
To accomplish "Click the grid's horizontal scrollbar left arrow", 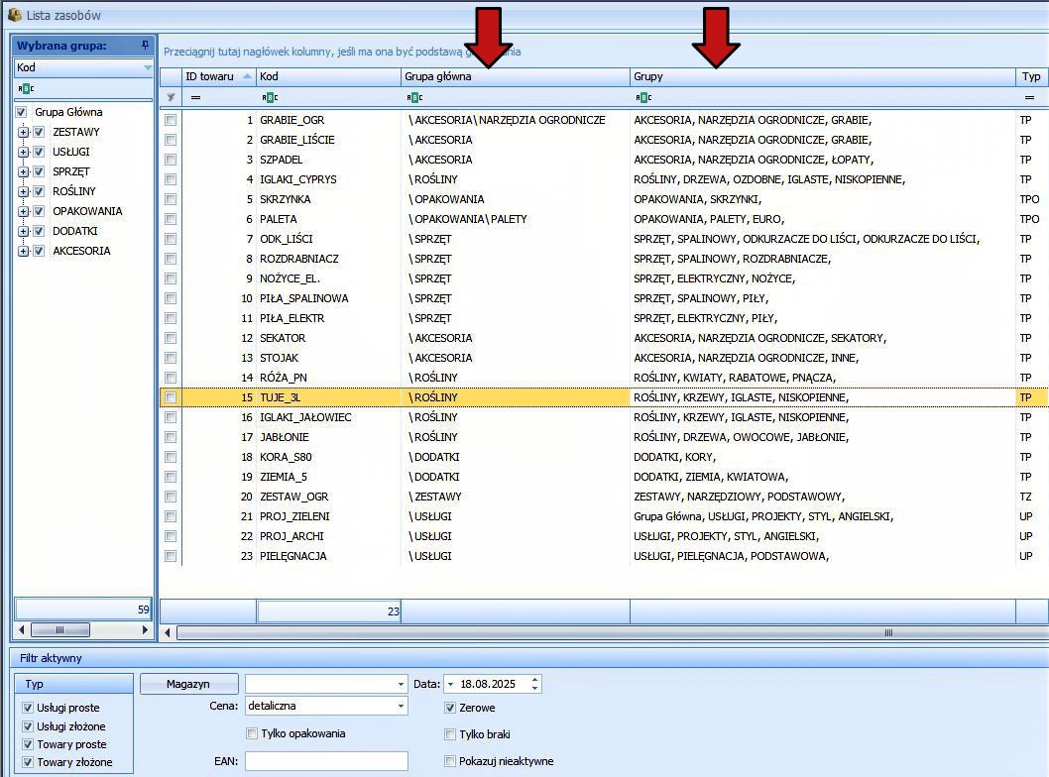I will point(168,632).
